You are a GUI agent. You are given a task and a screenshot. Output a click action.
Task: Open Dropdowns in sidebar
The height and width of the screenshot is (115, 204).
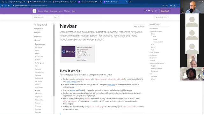39,78
